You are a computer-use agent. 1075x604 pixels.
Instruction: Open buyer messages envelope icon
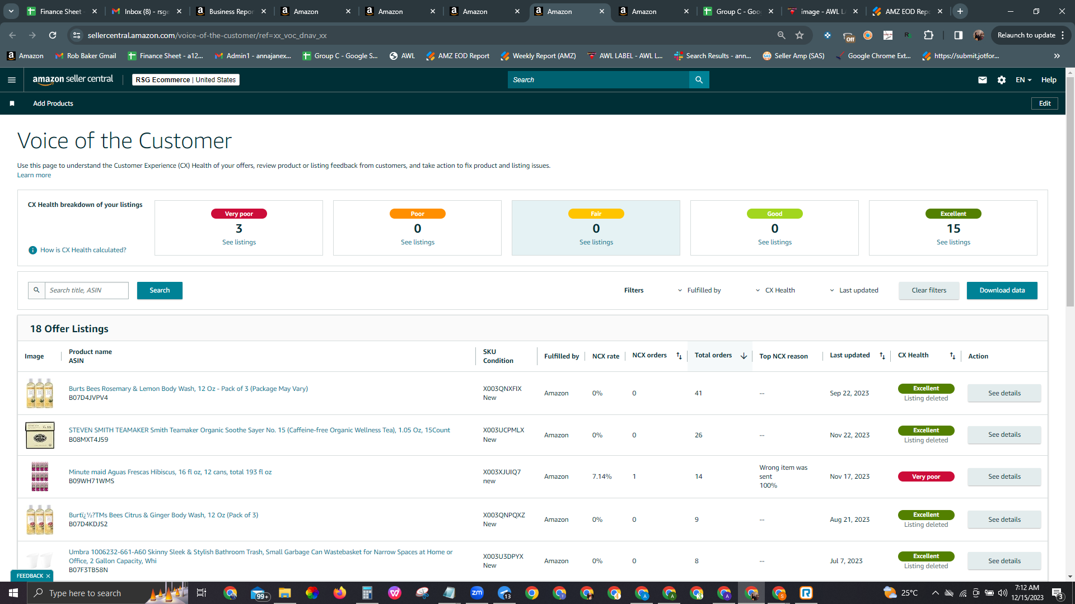point(982,80)
